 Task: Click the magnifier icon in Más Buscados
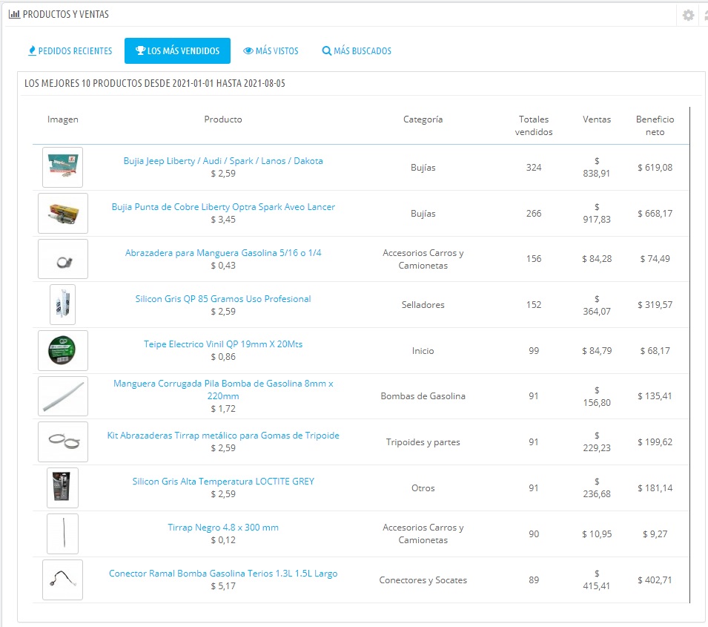tap(326, 51)
